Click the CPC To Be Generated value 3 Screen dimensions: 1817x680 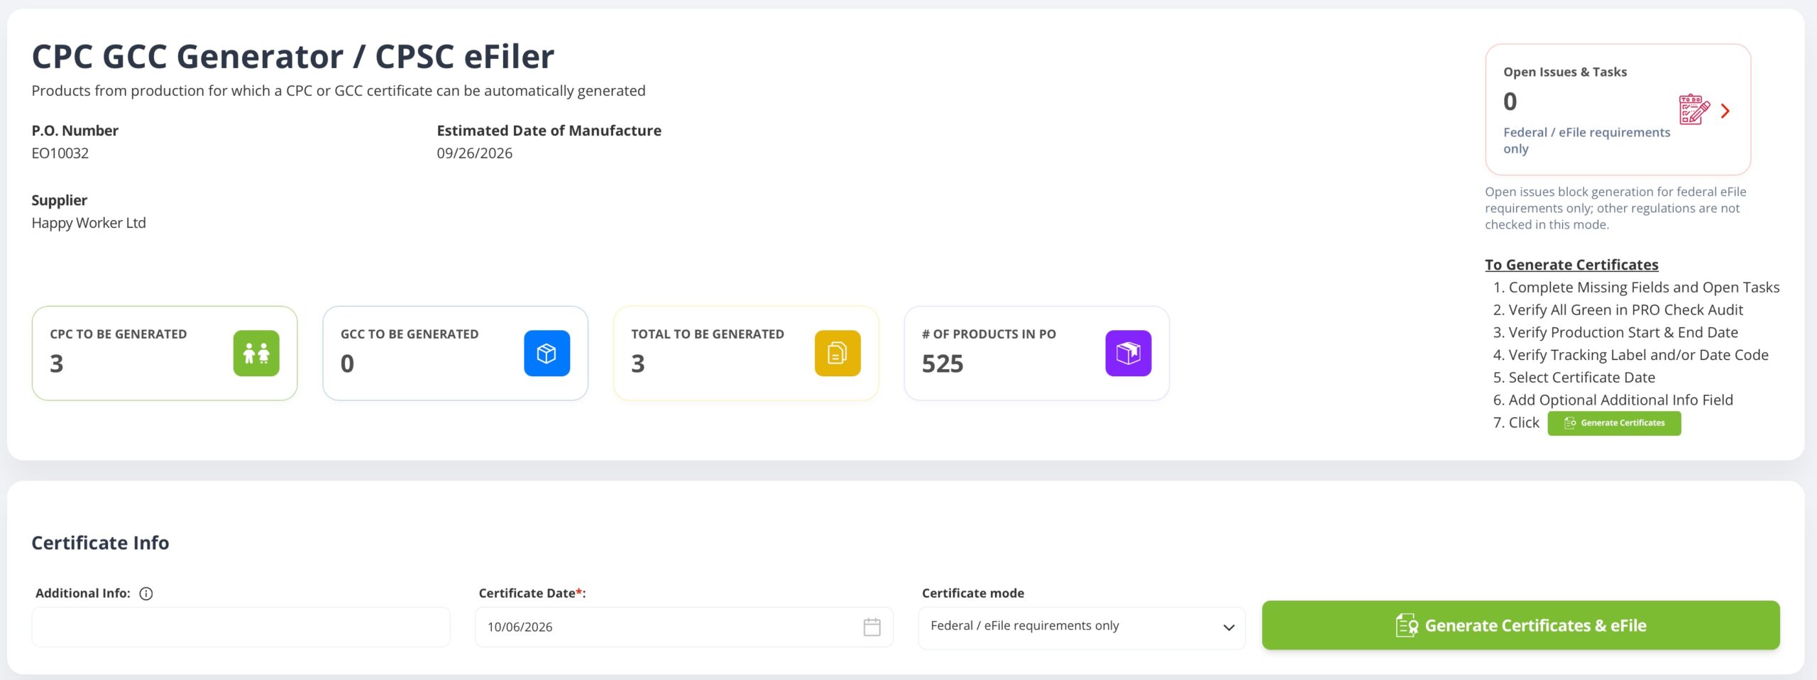pos(57,363)
